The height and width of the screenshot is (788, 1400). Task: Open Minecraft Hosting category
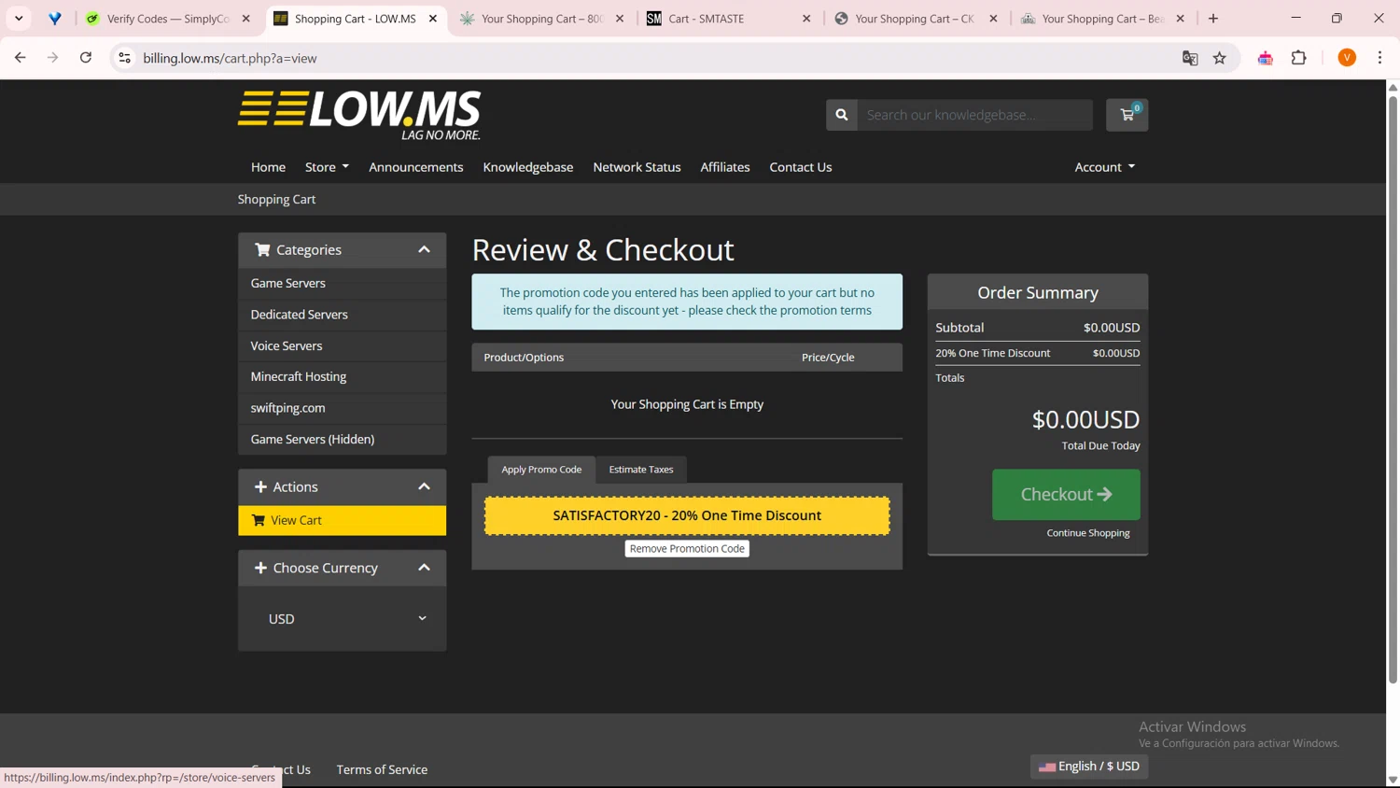point(342,376)
